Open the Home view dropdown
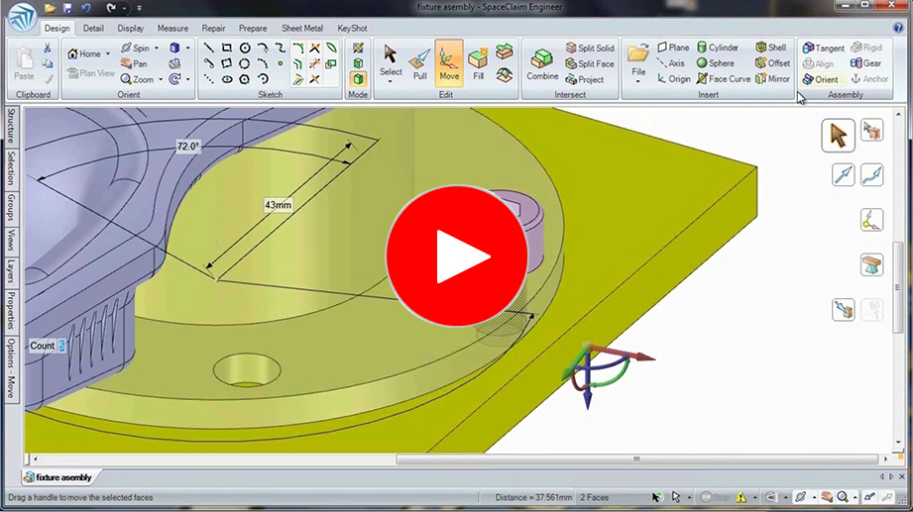This screenshot has width=913, height=512. coord(107,53)
